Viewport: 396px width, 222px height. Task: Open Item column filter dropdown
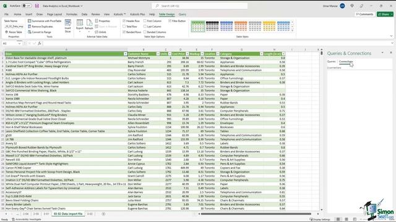tap(125, 54)
